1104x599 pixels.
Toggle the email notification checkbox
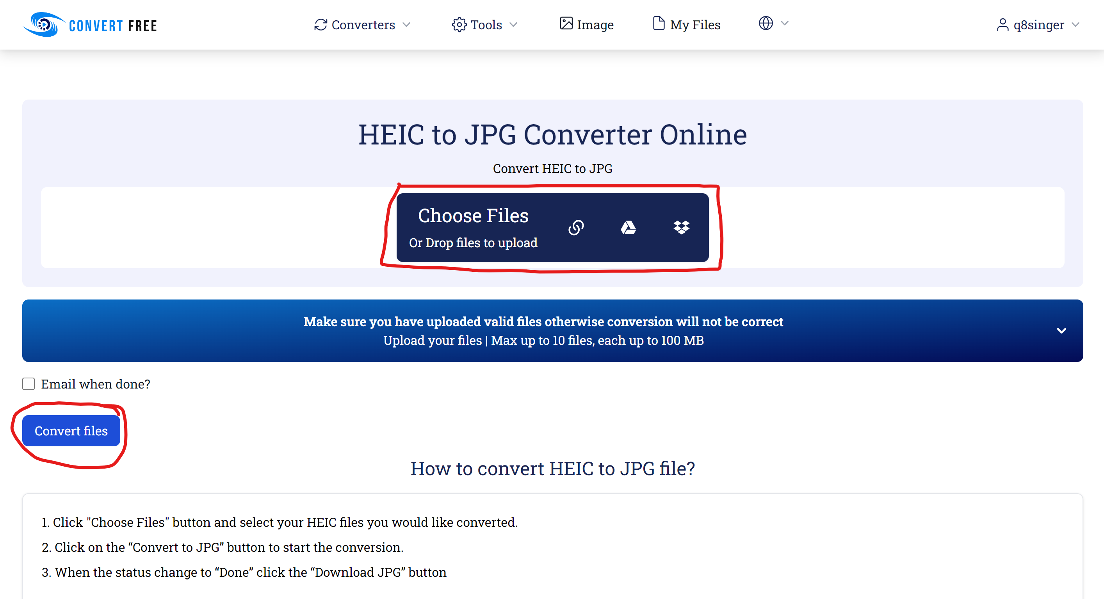click(x=29, y=383)
